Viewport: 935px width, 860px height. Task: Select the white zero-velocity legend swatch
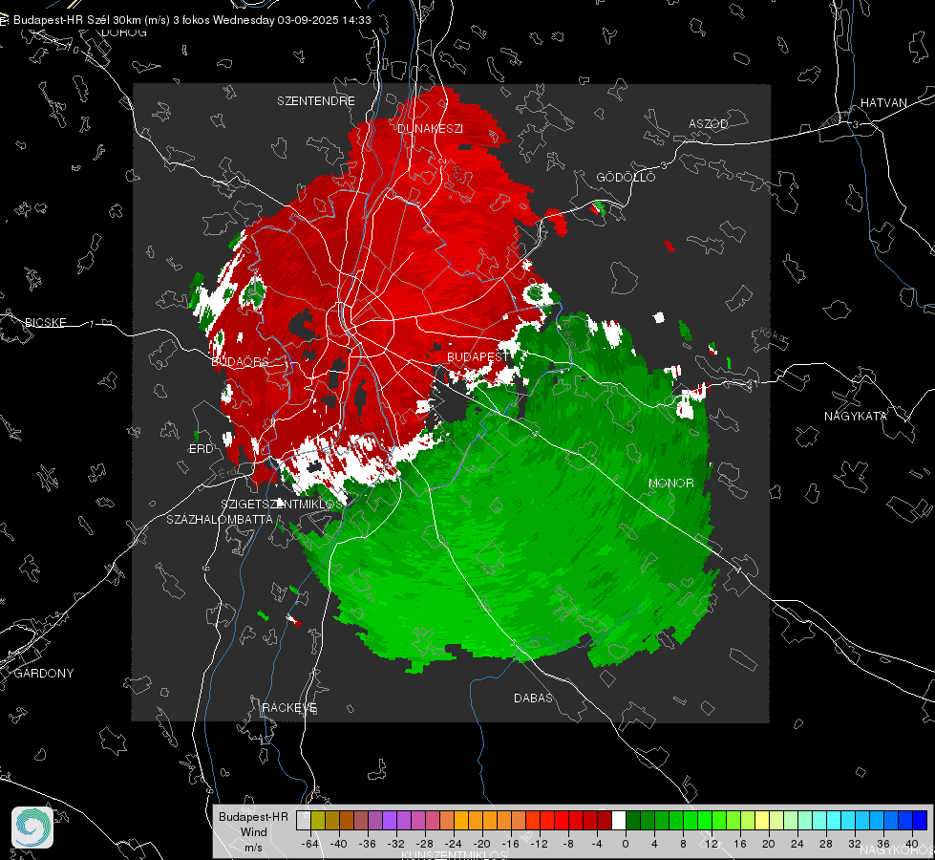pyautogui.click(x=619, y=820)
